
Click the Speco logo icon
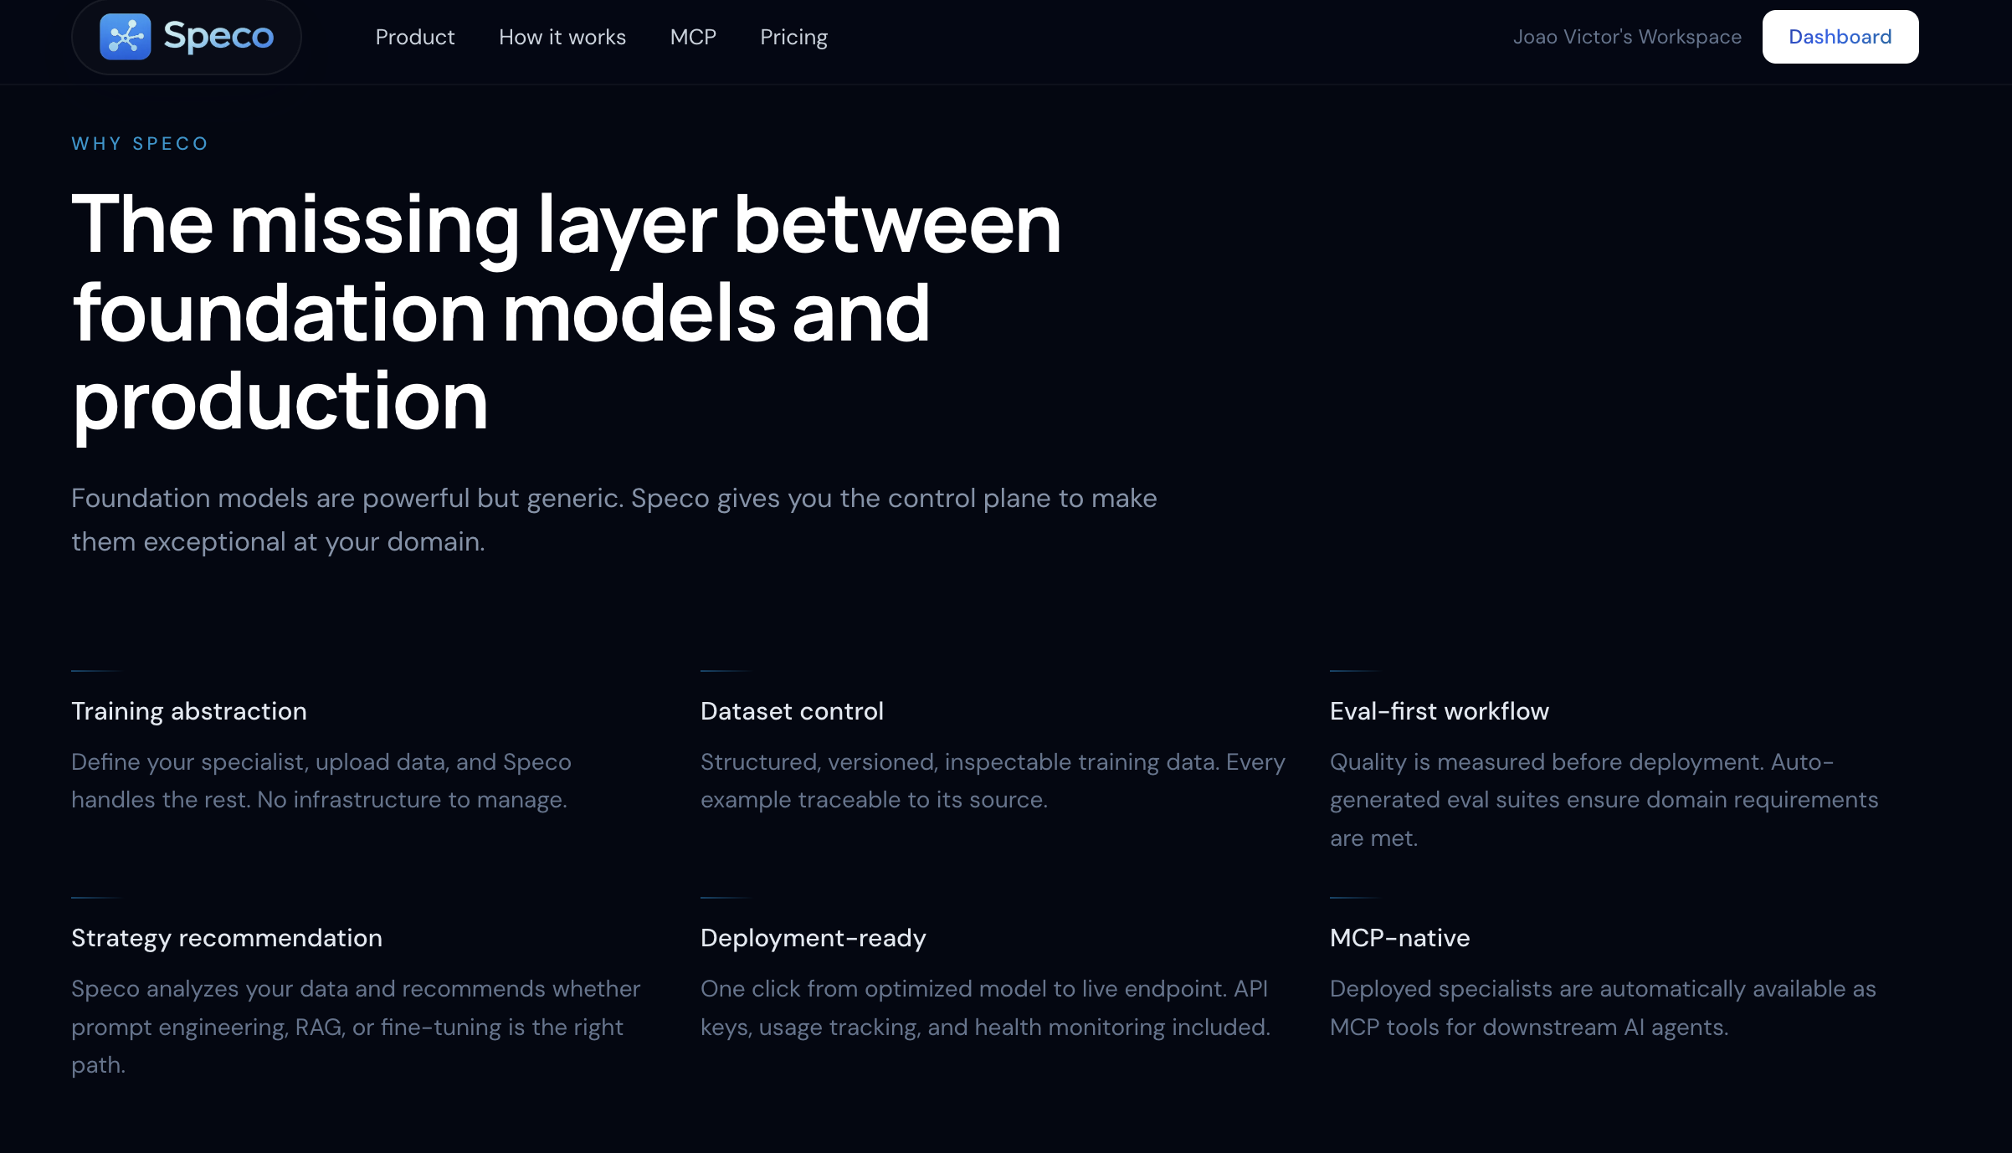(x=125, y=37)
